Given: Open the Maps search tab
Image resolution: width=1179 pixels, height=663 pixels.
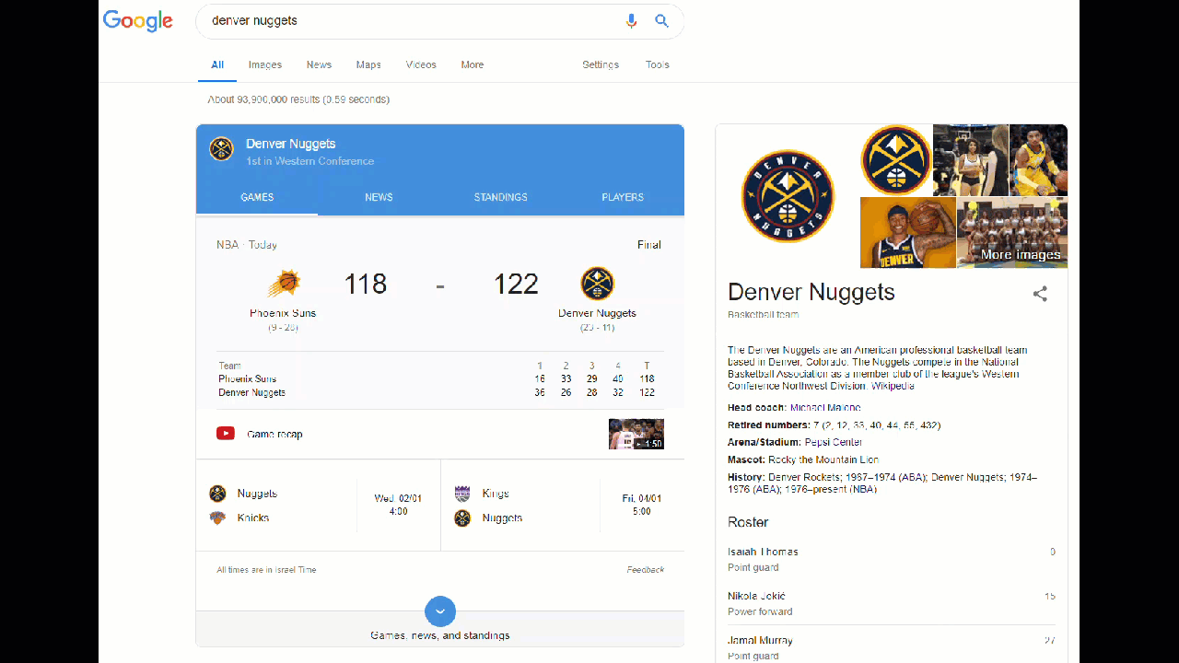Looking at the screenshot, I should (x=368, y=64).
